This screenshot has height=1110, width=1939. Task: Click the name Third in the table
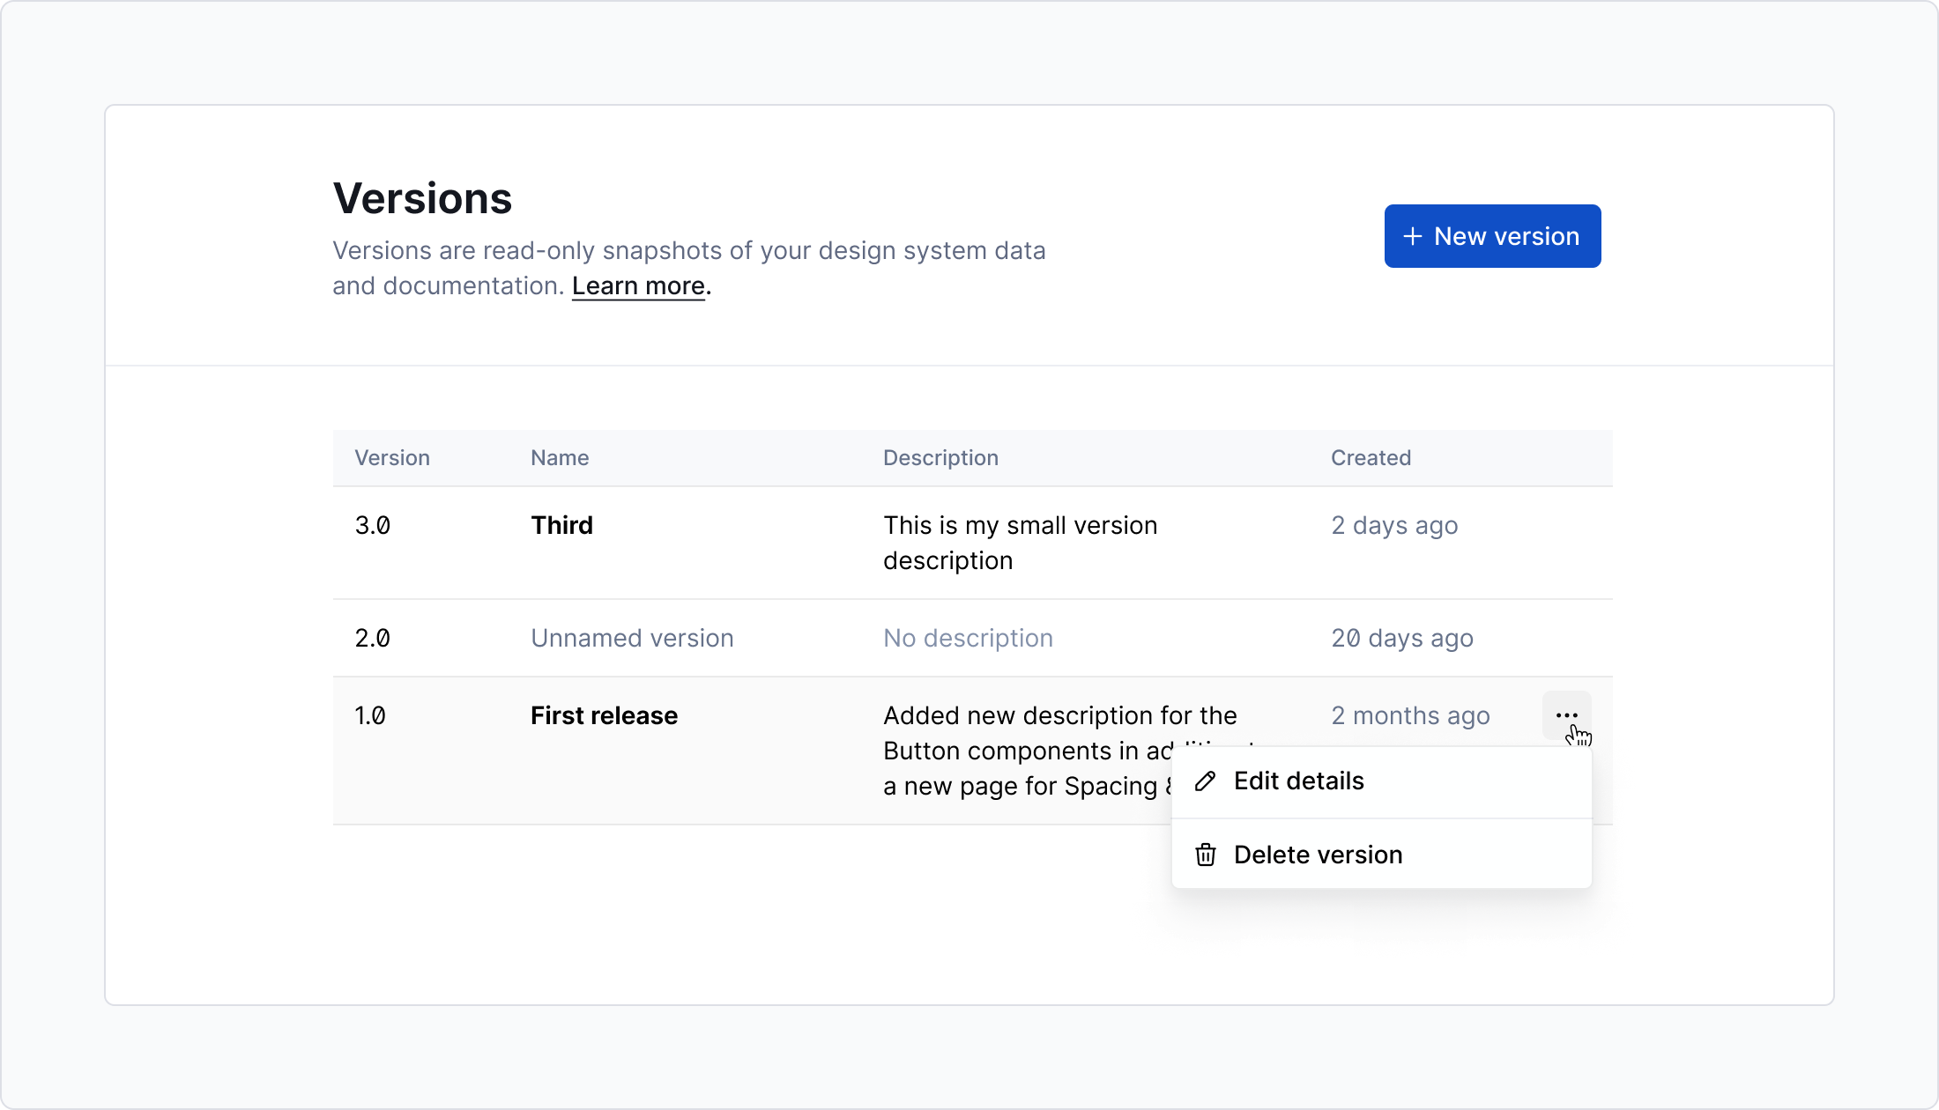point(561,525)
